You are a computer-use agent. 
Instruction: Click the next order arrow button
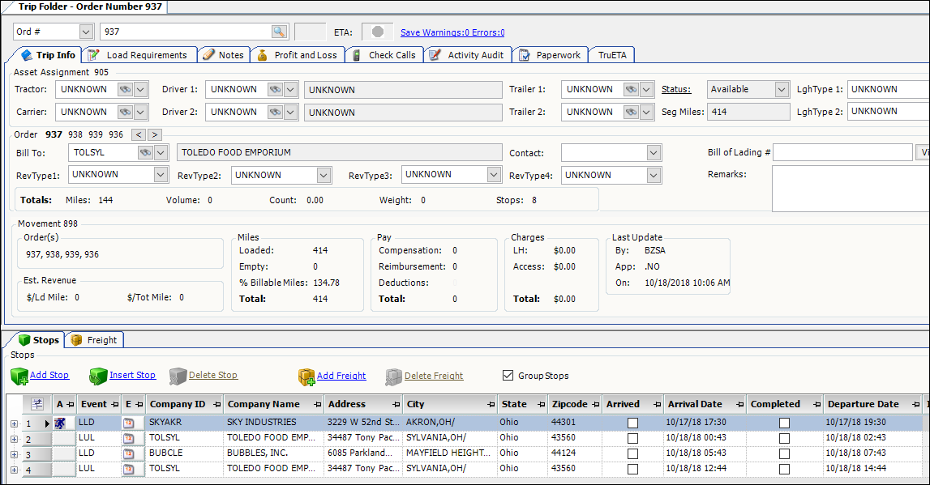[154, 134]
